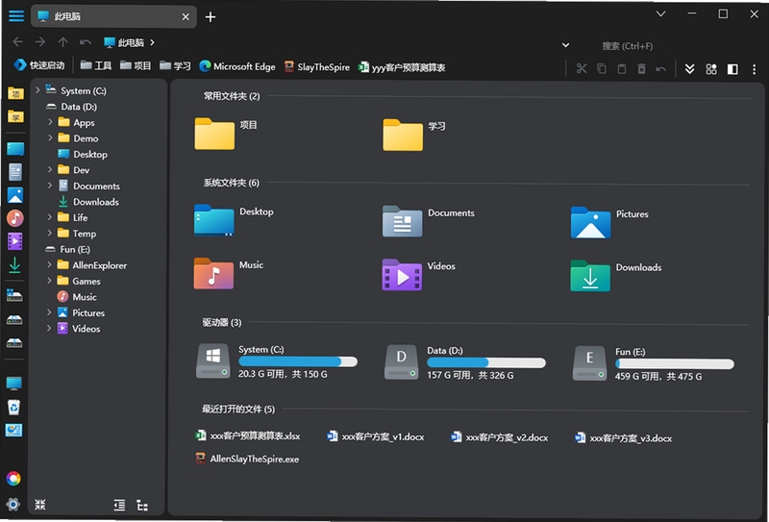This screenshot has width=769, height=522.
Task: Open Desktop from the left icon strip
Action: 15,149
